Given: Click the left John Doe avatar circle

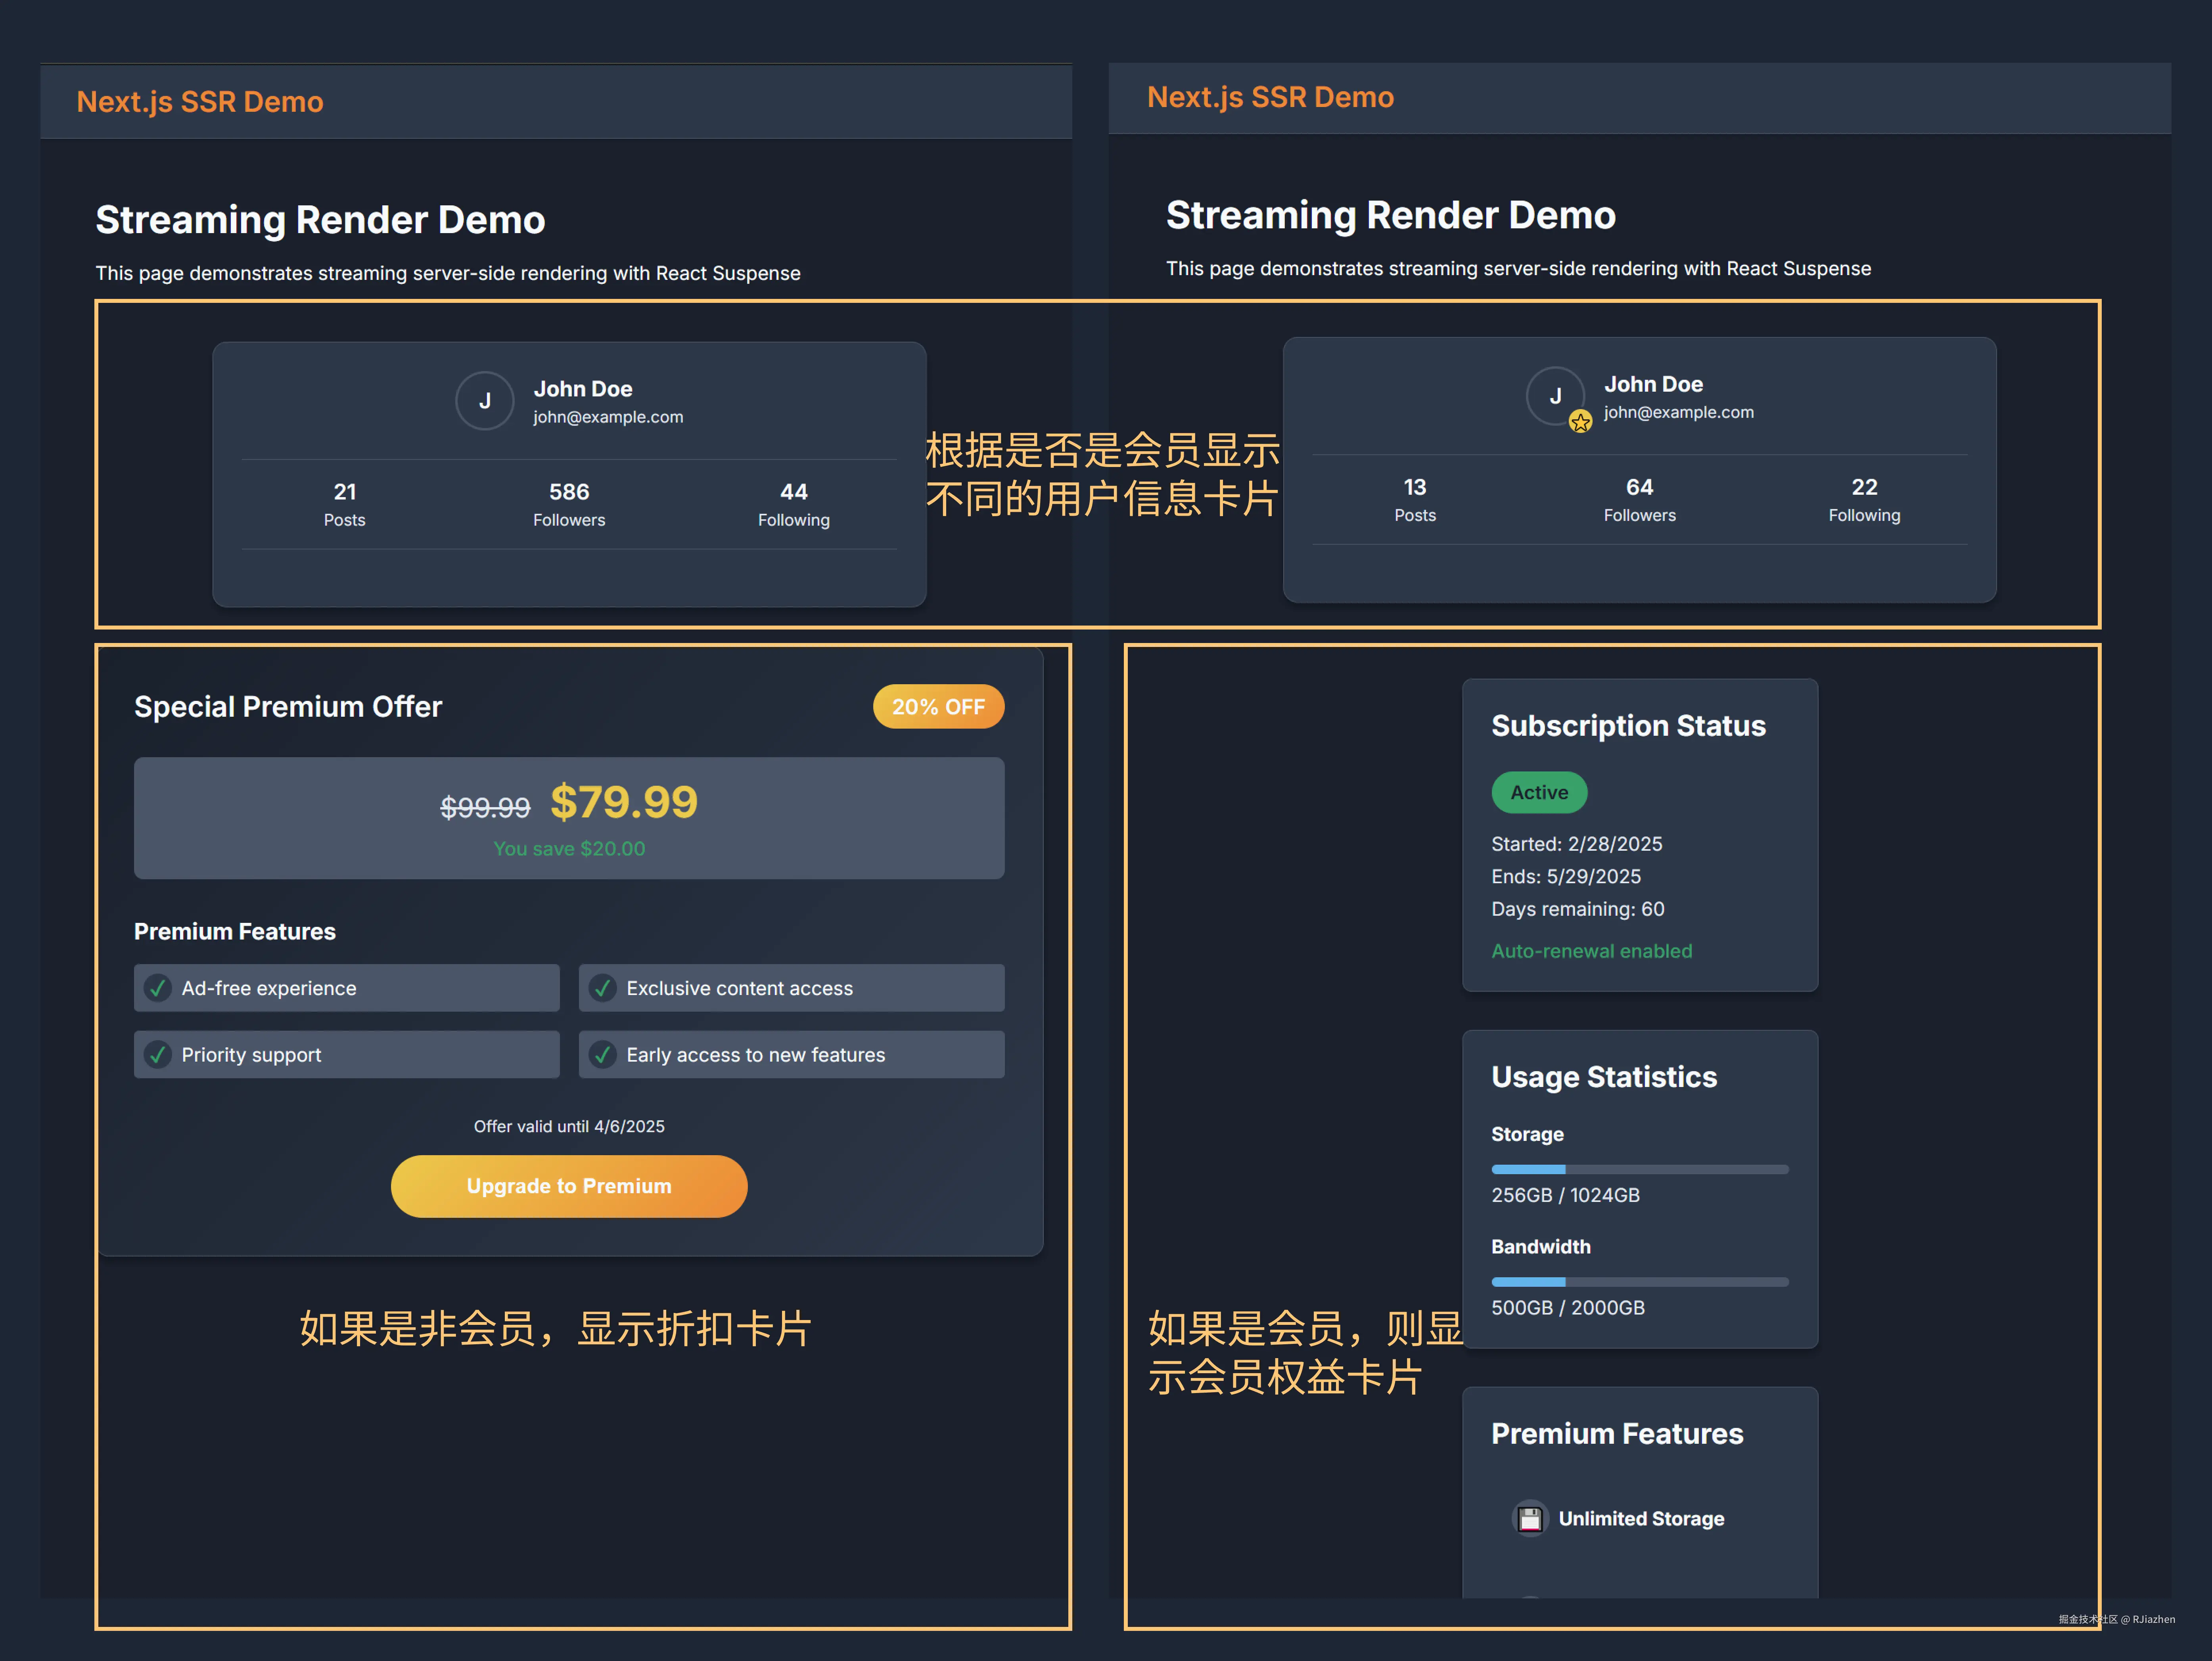Looking at the screenshot, I should 484,401.
